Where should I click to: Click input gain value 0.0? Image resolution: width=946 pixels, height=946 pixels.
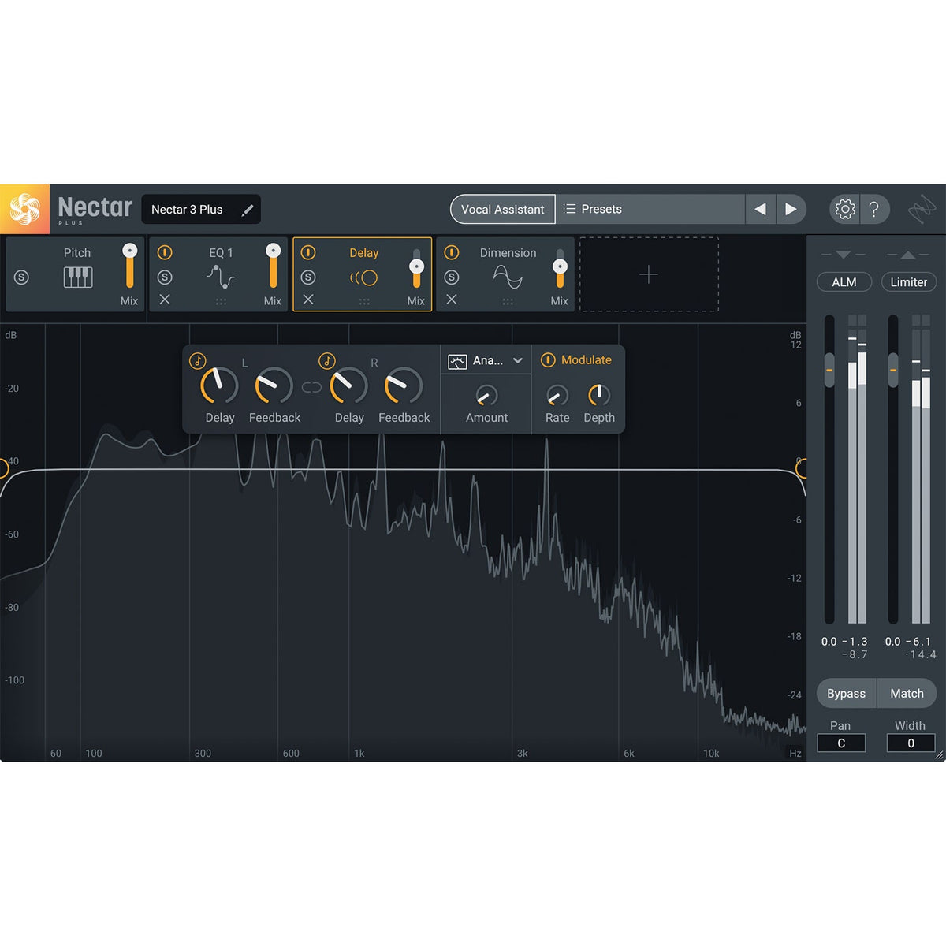pos(829,642)
